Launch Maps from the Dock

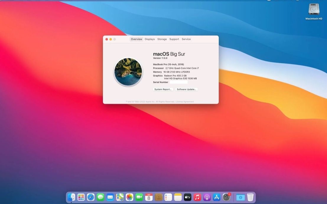[x=120, y=197]
